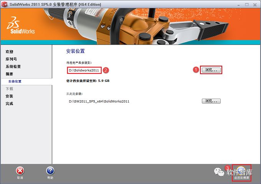
Task: Click the SolidWorks logo in the banner
Action: tap(21, 25)
